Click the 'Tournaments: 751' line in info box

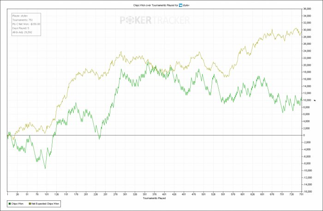23,20
